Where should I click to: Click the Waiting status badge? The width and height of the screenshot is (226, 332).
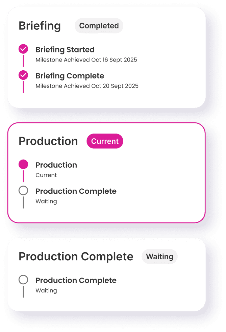[159, 257]
